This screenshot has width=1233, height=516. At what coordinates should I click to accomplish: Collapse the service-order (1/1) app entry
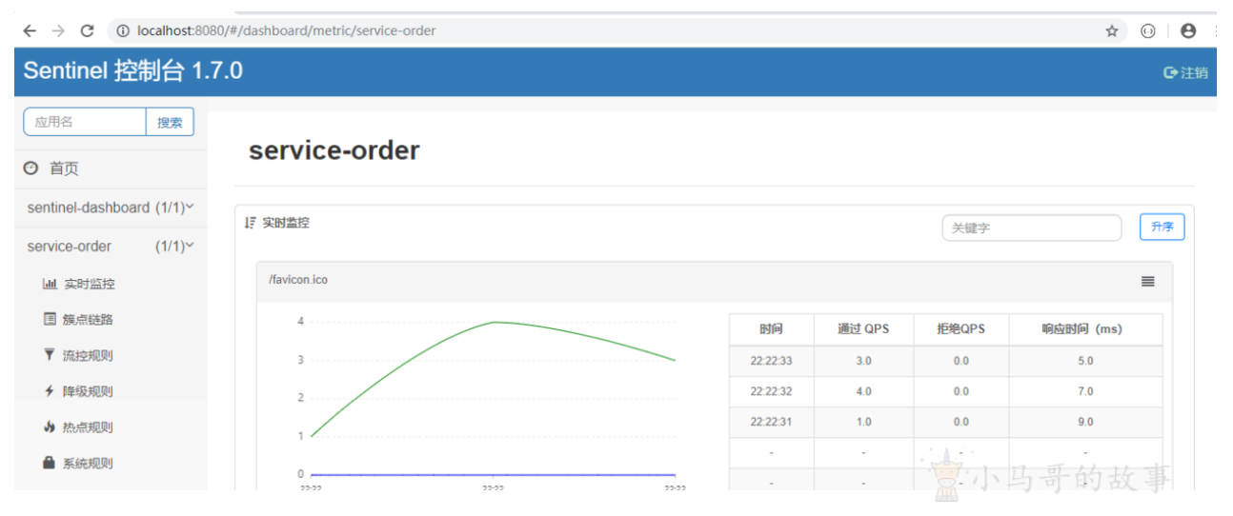(x=111, y=247)
